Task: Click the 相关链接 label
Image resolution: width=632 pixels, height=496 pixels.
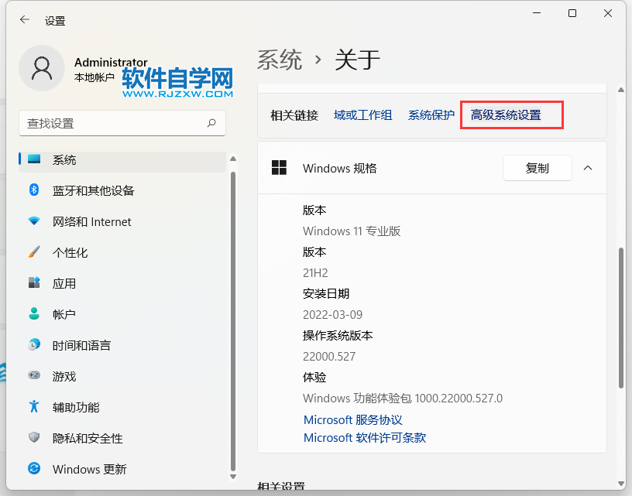Action: 294,115
